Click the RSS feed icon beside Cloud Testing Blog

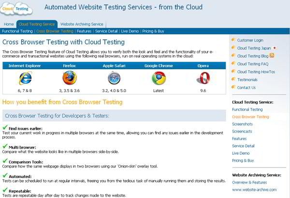tap(272, 56)
